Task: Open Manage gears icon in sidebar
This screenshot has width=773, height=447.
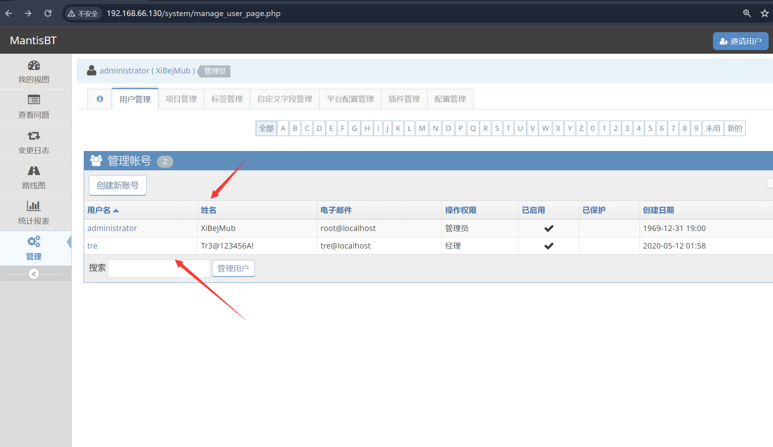Action: [x=34, y=241]
